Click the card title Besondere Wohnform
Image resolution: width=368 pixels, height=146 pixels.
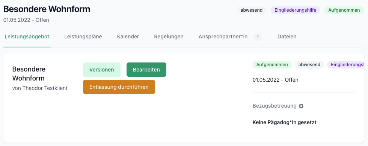(x=29, y=74)
